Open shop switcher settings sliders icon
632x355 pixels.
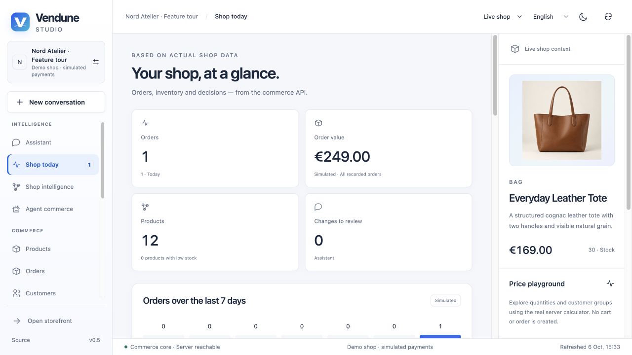pyautogui.click(x=96, y=62)
